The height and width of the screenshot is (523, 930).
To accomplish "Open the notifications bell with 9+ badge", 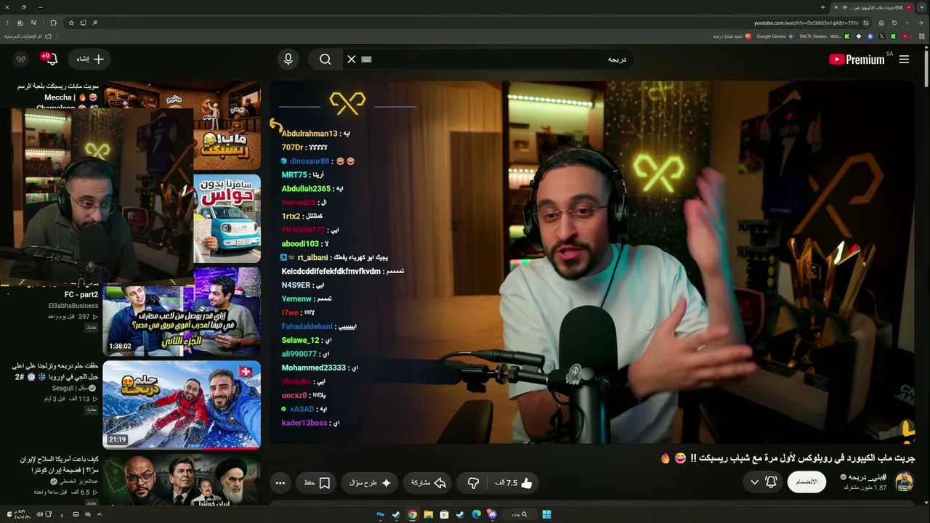I will point(50,59).
